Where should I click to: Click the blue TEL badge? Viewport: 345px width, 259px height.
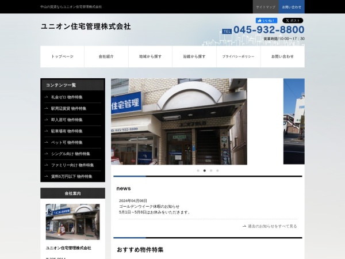tap(227, 32)
